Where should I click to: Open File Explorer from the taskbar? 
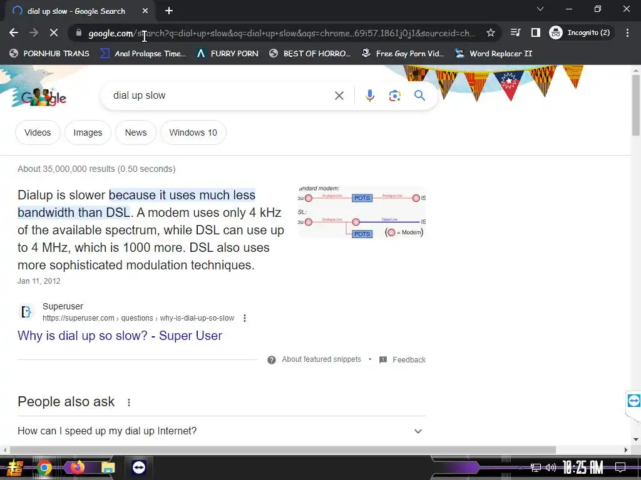click(x=108, y=467)
